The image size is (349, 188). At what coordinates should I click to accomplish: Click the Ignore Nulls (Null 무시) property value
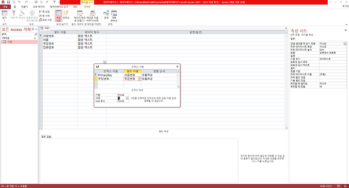123,101
